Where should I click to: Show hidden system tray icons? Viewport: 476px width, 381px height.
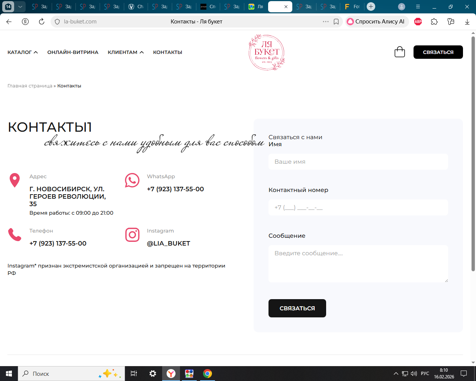396,374
